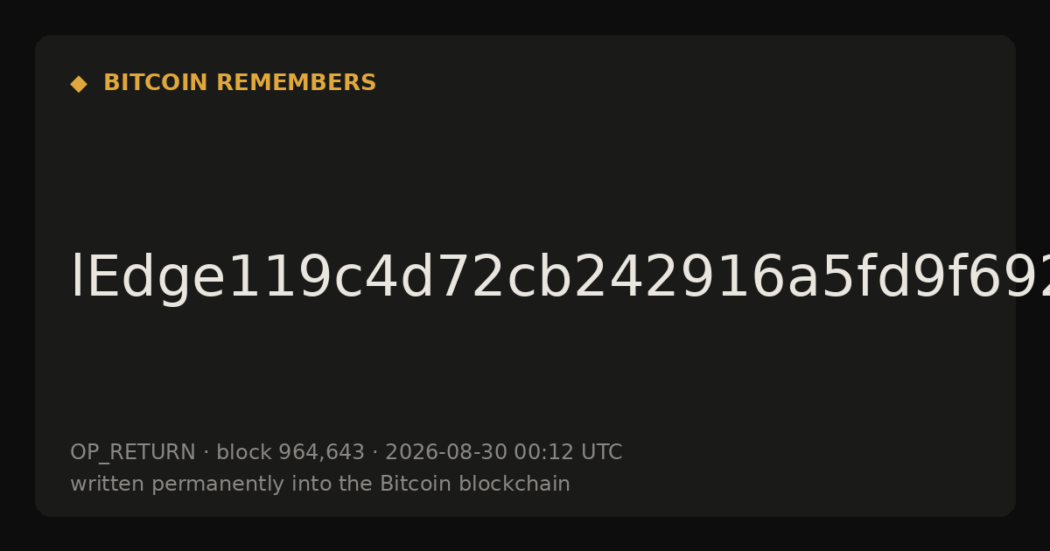This screenshot has width=1050, height=551.
Task: Click the orange diamond icon
Action: [x=79, y=84]
